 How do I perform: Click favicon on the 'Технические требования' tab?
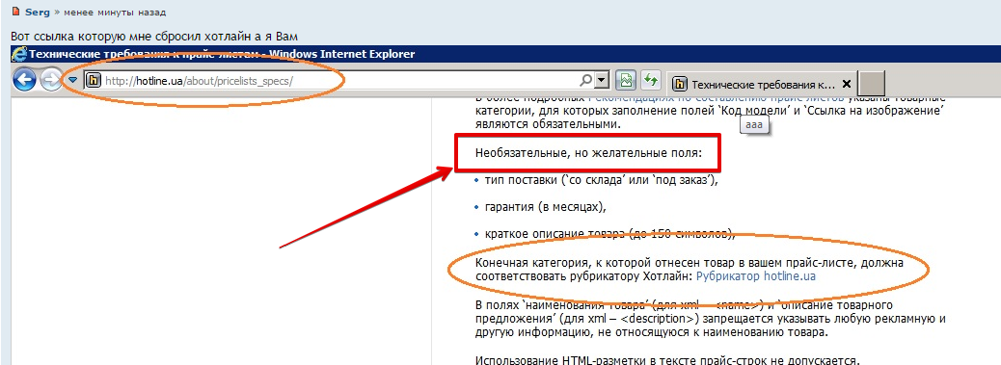pyautogui.click(x=680, y=84)
